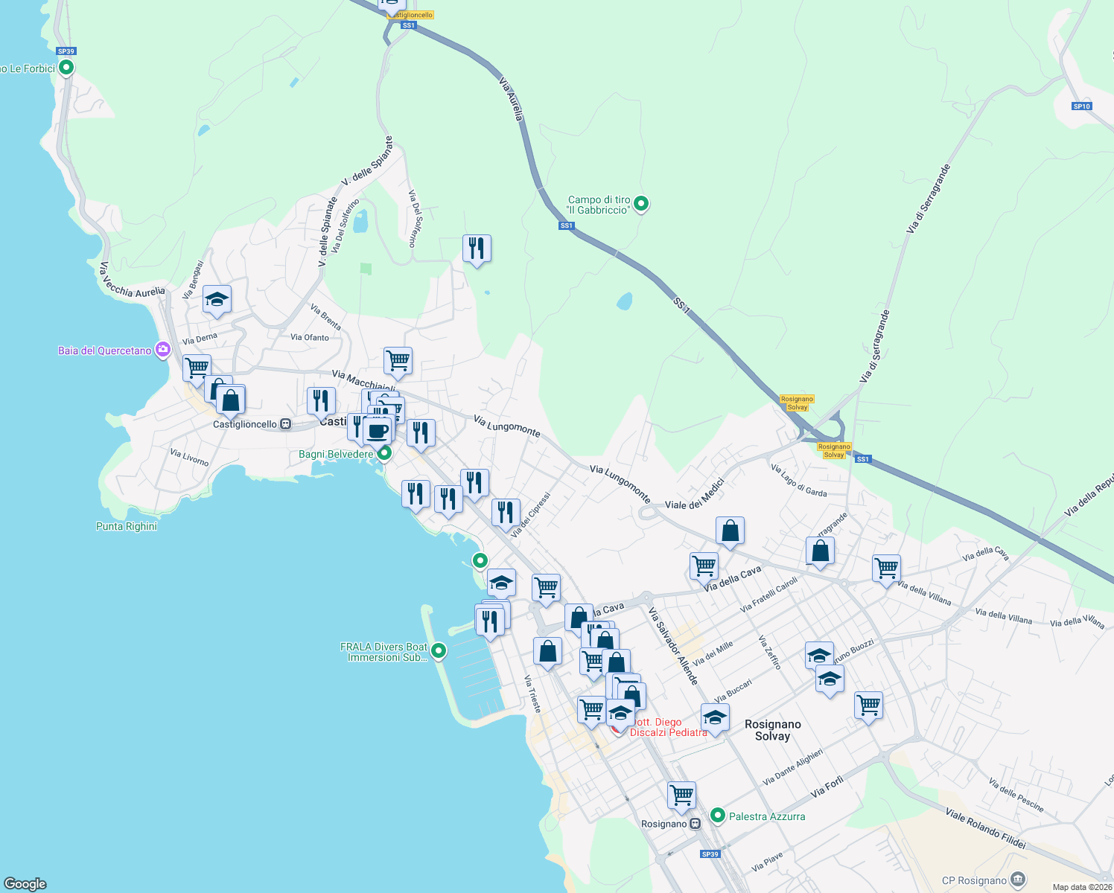Click the Castiglioncello train station icon
1114x893 pixels.
[285, 424]
